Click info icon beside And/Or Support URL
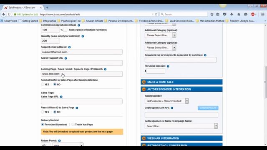This screenshot has height=150, width=267. coord(65,58)
